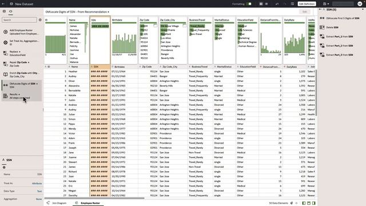Apply Extract Part_2 from SSN recommendation
The image size is (366, 206).
336,46
